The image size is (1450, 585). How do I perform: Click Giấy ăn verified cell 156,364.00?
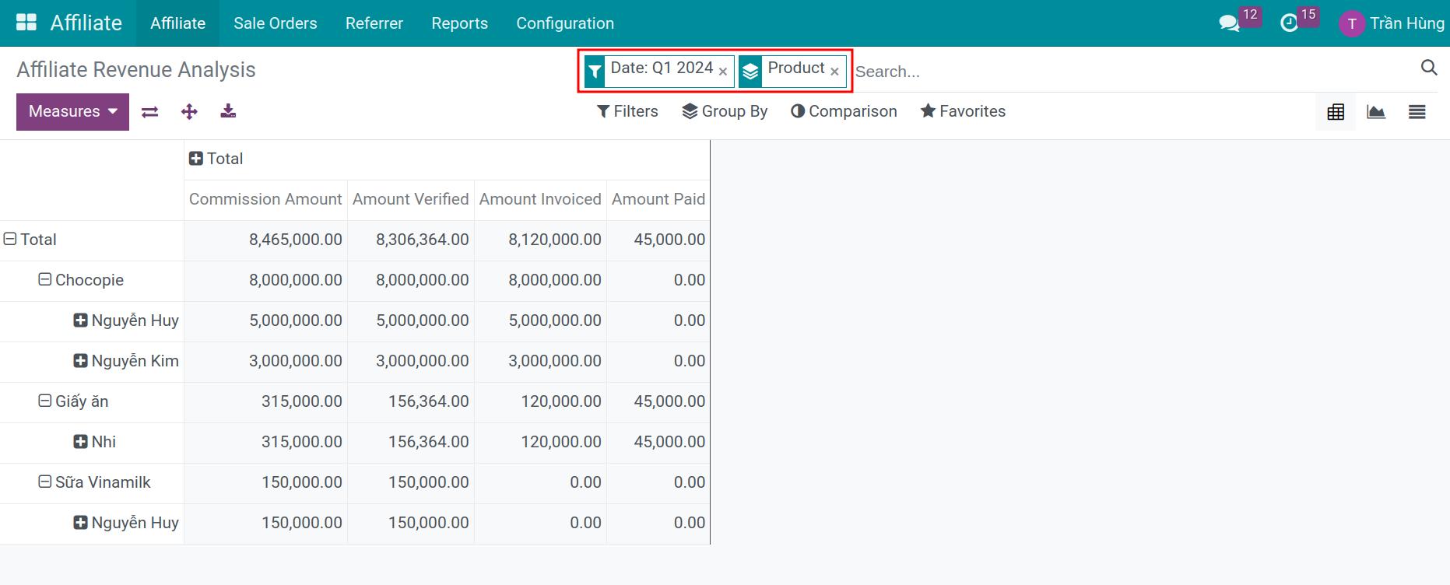411,401
